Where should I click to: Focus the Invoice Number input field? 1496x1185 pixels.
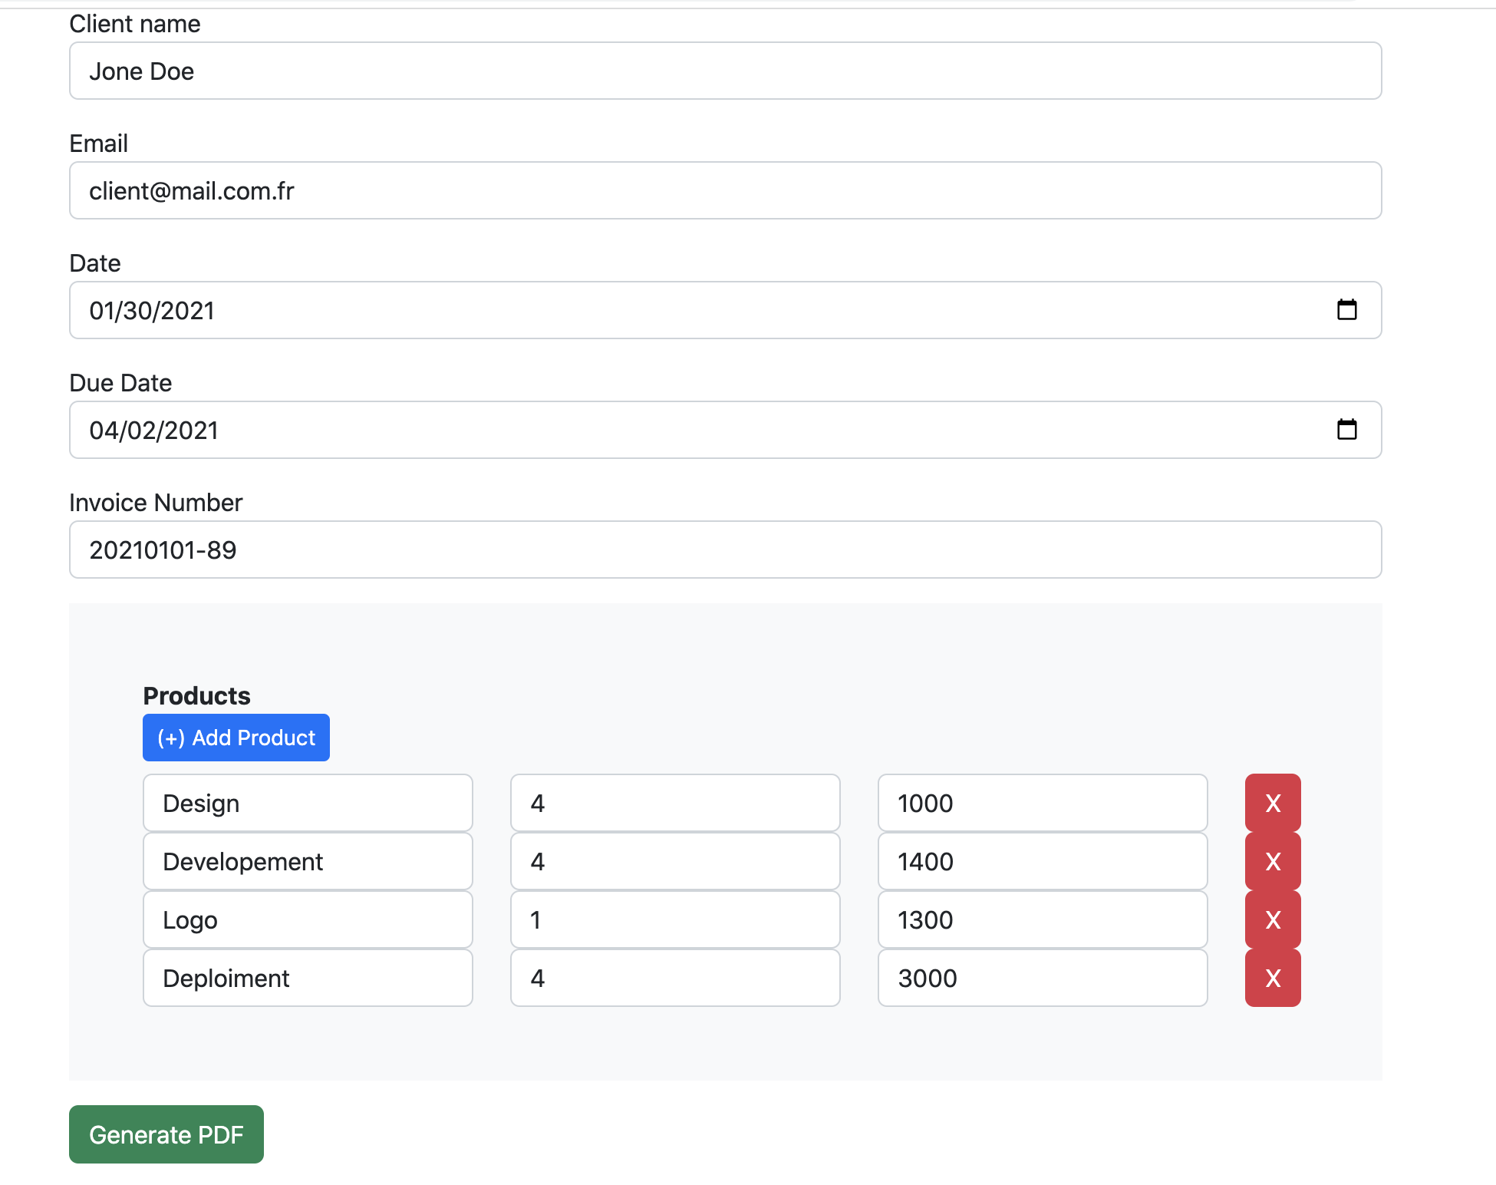(726, 550)
